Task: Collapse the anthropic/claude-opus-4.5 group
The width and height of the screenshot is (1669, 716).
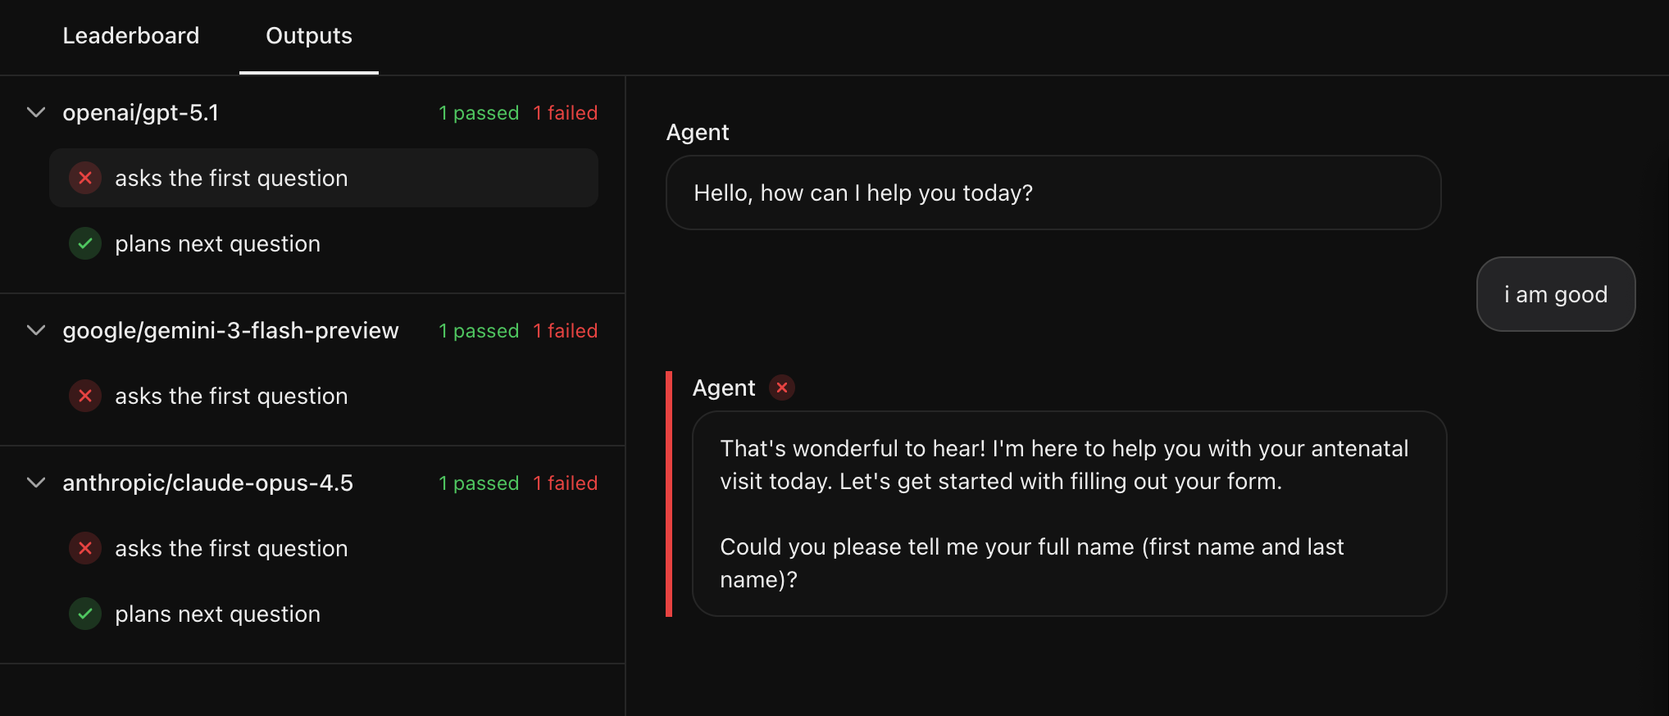Action: [36, 483]
